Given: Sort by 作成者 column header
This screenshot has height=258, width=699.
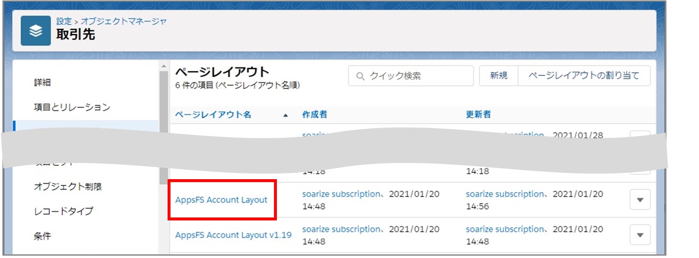Looking at the screenshot, I should (315, 114).
